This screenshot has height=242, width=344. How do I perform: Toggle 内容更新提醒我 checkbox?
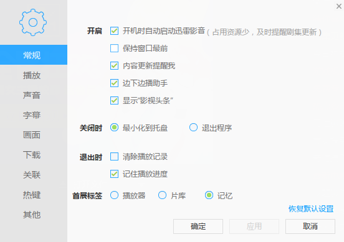[x=114, y=66]
